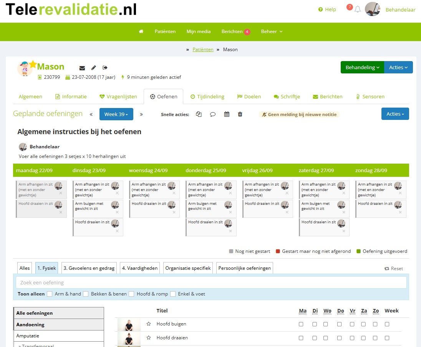
Task: Click the Patiënten breadcrumb link
Action: click(x=203, y=50)
